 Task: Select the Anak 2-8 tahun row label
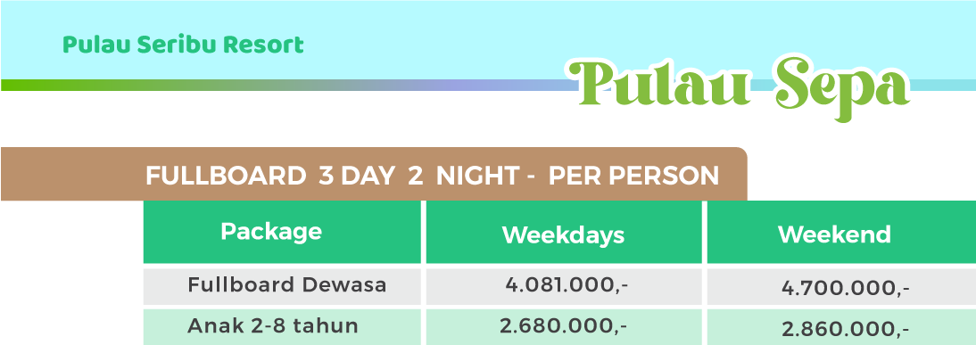click(x=273, y=325)
